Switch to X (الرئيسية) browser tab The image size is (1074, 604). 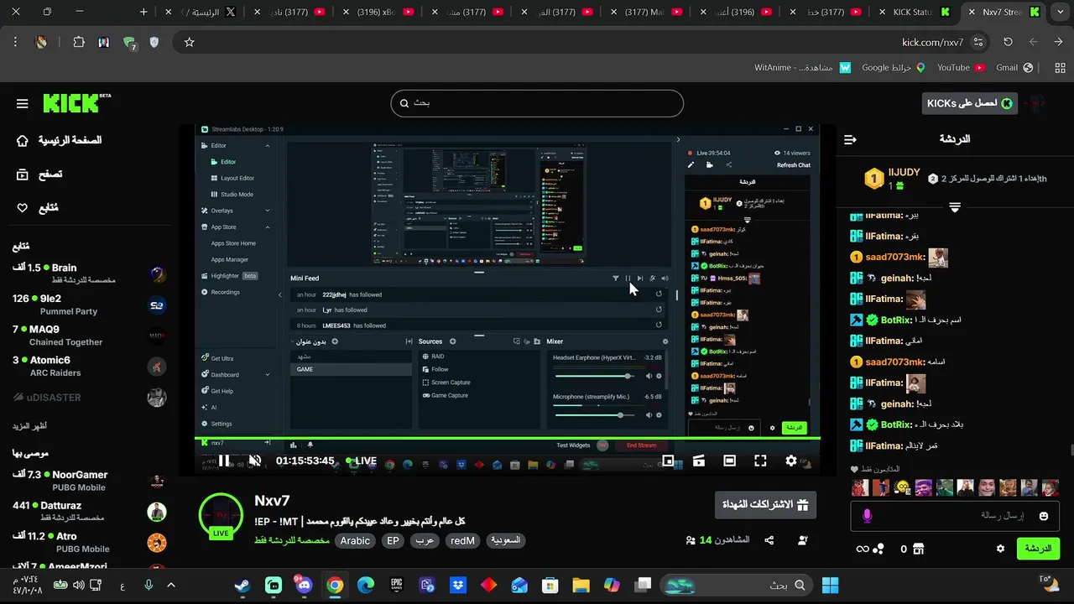[x=201, y=12]
